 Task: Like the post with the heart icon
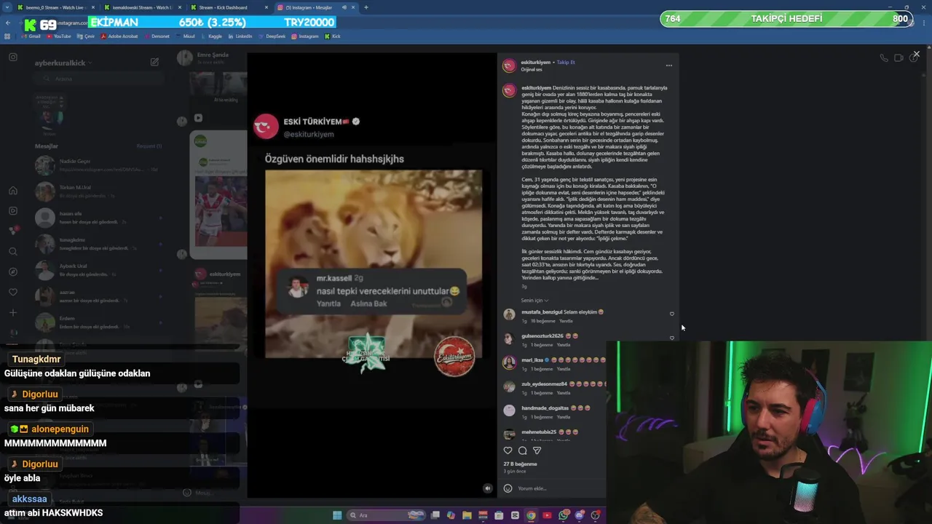pyautogui.click(x=508, y=450)
